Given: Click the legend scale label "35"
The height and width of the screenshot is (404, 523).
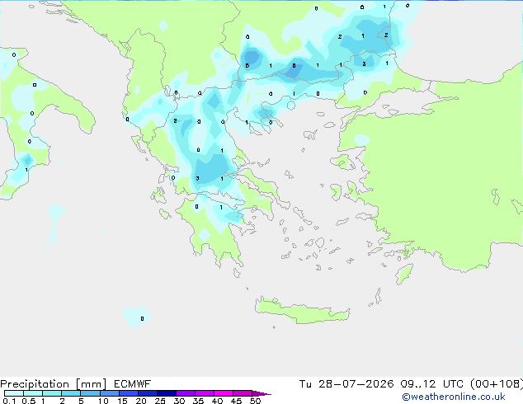Looking at the screenshot, I should click(198, 401).
